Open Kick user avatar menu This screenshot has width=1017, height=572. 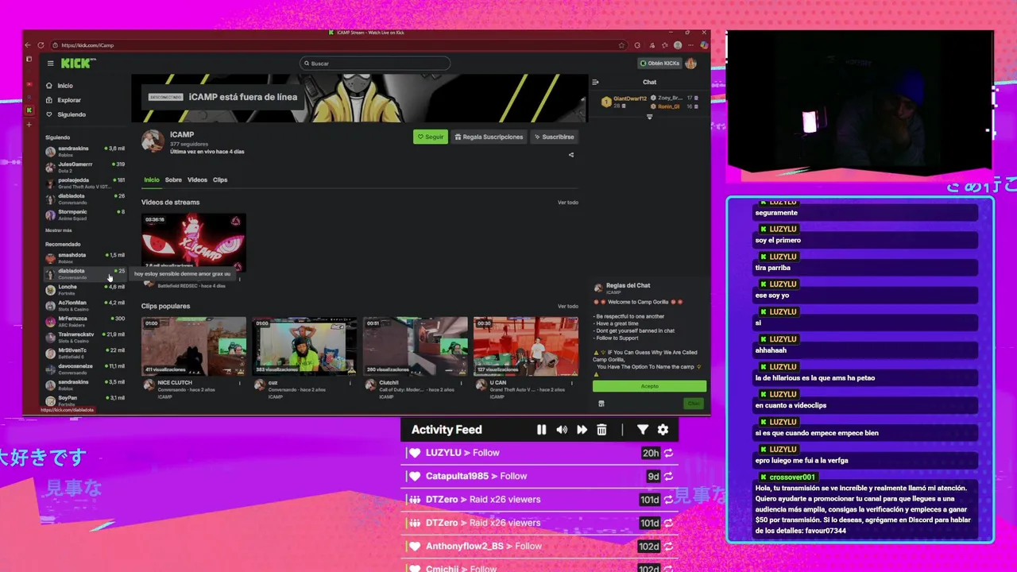[691, 64]
